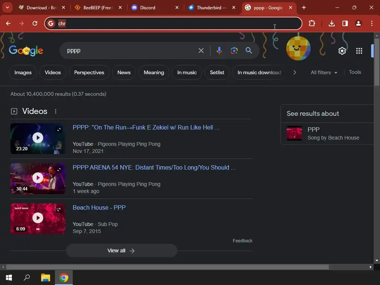The image size is (380, 285).
Task: Close the Thunderbird tab
Action: pyautogui.click(x=234, y=8)
